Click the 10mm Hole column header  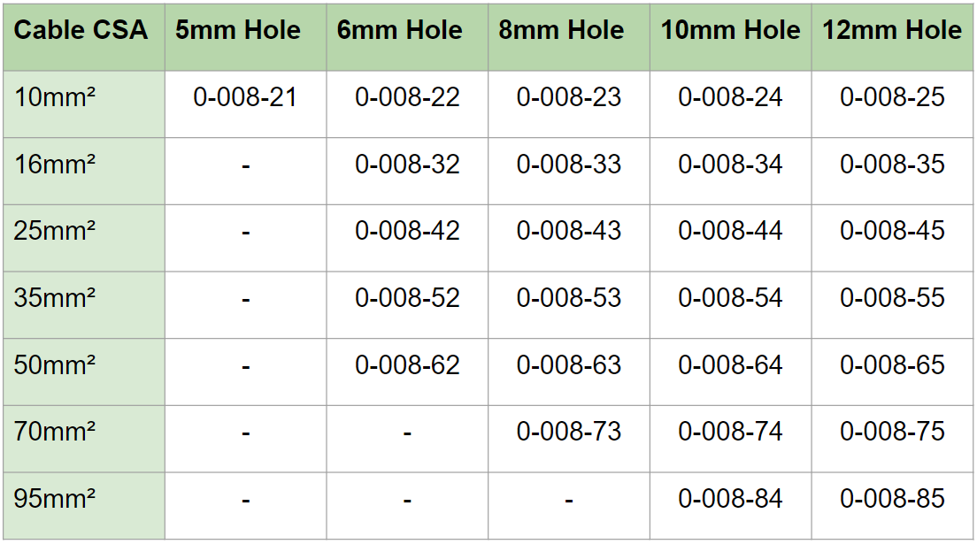730,31
